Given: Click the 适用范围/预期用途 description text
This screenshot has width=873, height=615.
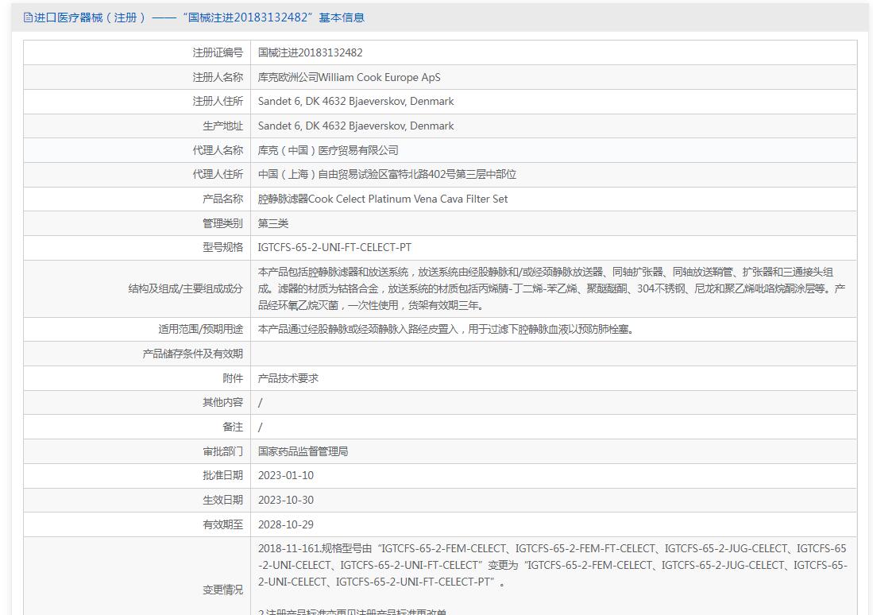Looking at the screenshot, I should coord(446,329).
